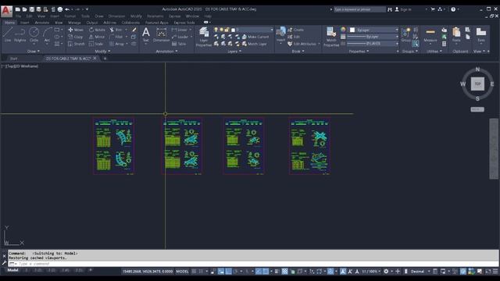Viewport: 500px width, 281px height.
Task: Select the Line drawing tool
Action: coord(8,34)
